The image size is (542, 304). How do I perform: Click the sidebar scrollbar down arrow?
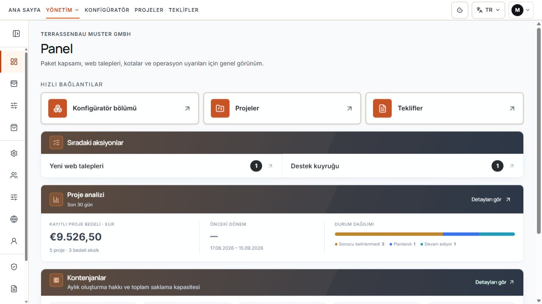tap(26, 301)
